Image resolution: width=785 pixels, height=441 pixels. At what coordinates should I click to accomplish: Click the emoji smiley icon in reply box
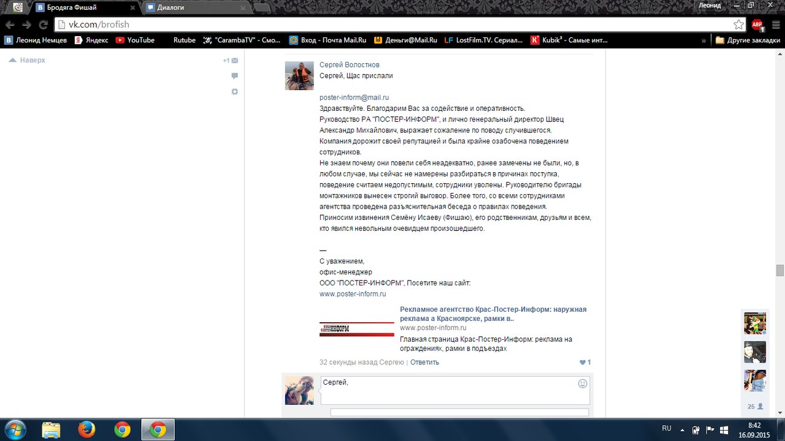582,383
